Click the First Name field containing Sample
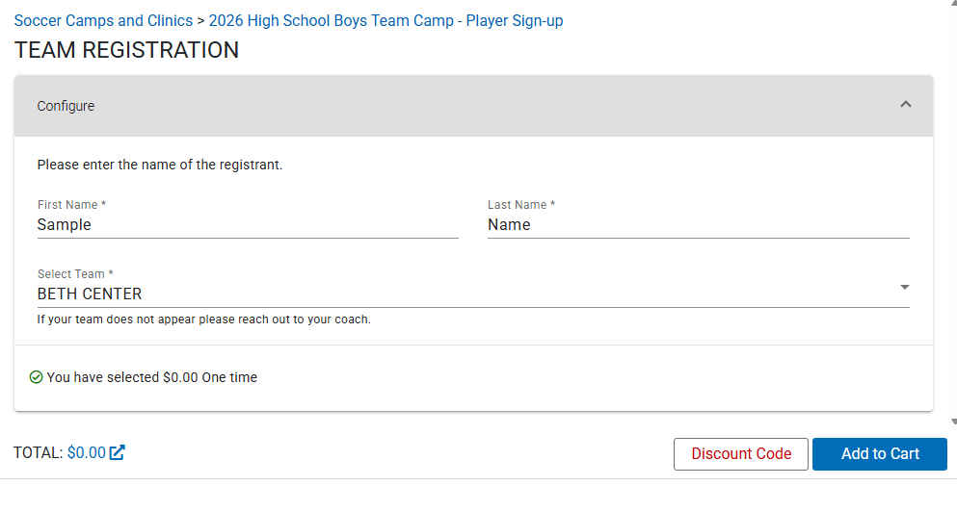This screenshot has height=511, width=957. pyautogui.click(x=247, y=225)
